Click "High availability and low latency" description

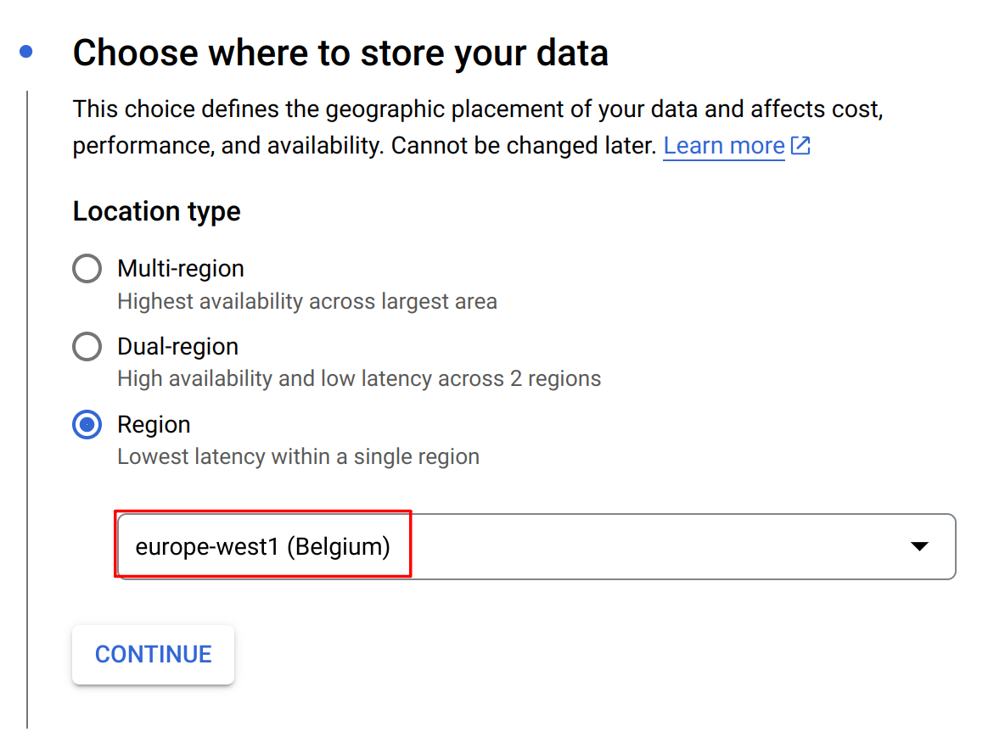pos(359,378)
